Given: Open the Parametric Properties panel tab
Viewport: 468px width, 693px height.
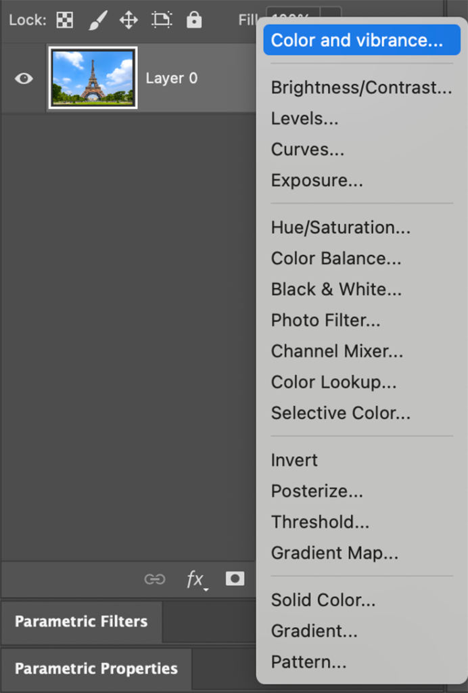Looking at the screenshot, I should coord(96,669).
